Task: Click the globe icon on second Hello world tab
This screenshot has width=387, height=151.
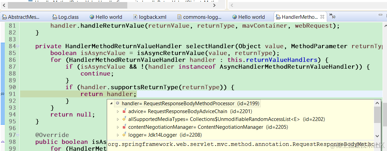Action: (235, 17)
